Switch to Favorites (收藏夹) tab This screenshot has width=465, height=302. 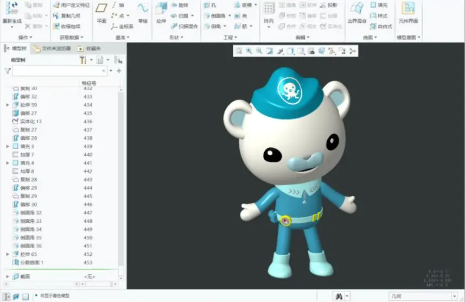pyautogui.click(x=89, y=48)
